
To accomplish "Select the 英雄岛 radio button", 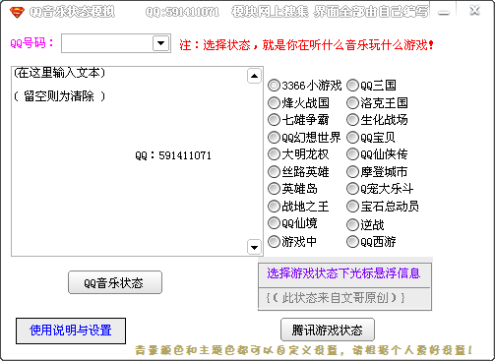I will [274, 189].
